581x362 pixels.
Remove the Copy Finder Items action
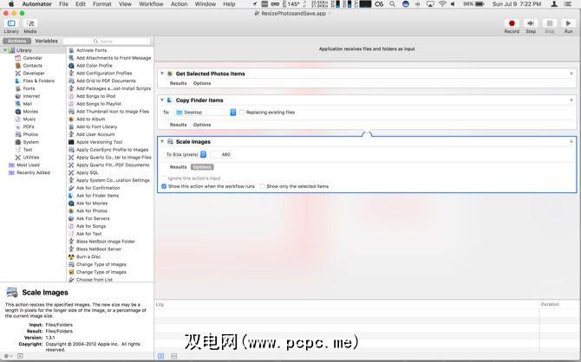(571, 100)
